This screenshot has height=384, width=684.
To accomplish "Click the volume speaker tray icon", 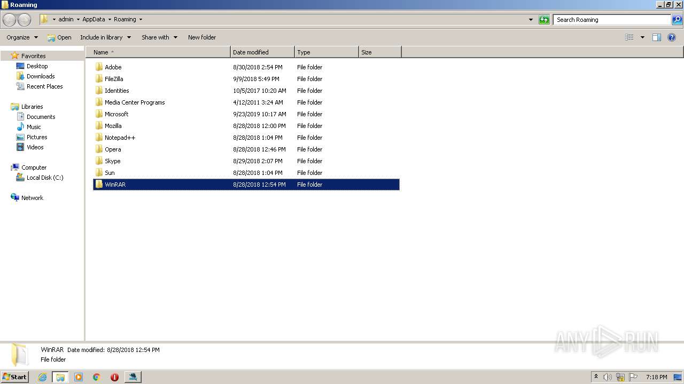I will (x=607, y=377).
